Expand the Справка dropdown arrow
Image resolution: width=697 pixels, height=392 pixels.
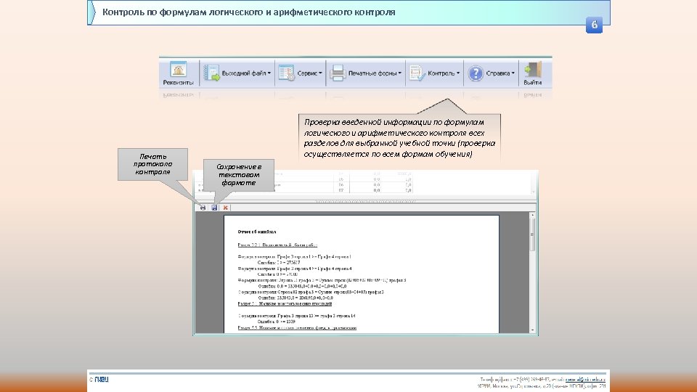pyautogui.click(x=513, y=73)
